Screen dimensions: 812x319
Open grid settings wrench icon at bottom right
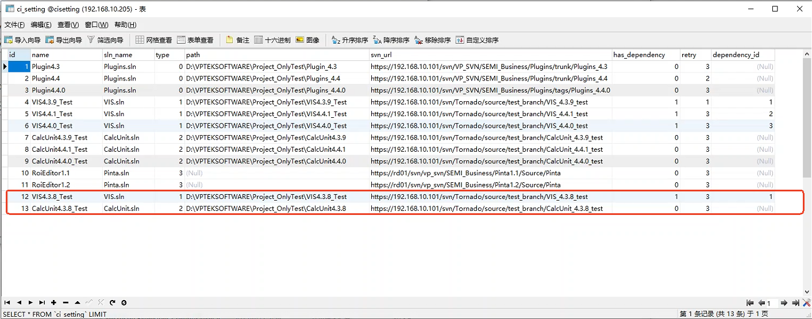coord(806,303)
